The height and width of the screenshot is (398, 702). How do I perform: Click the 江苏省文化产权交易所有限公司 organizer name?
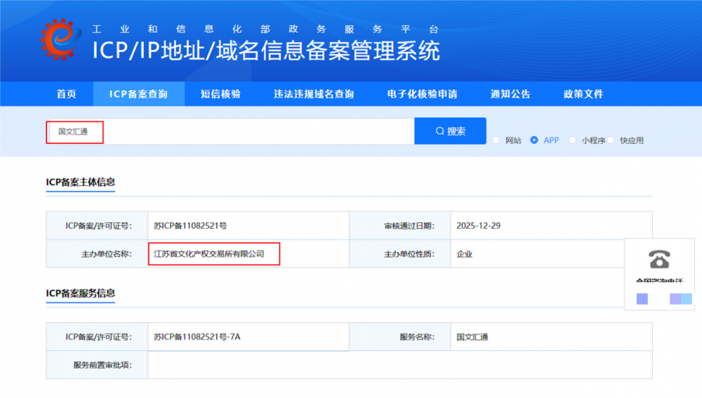209,253
